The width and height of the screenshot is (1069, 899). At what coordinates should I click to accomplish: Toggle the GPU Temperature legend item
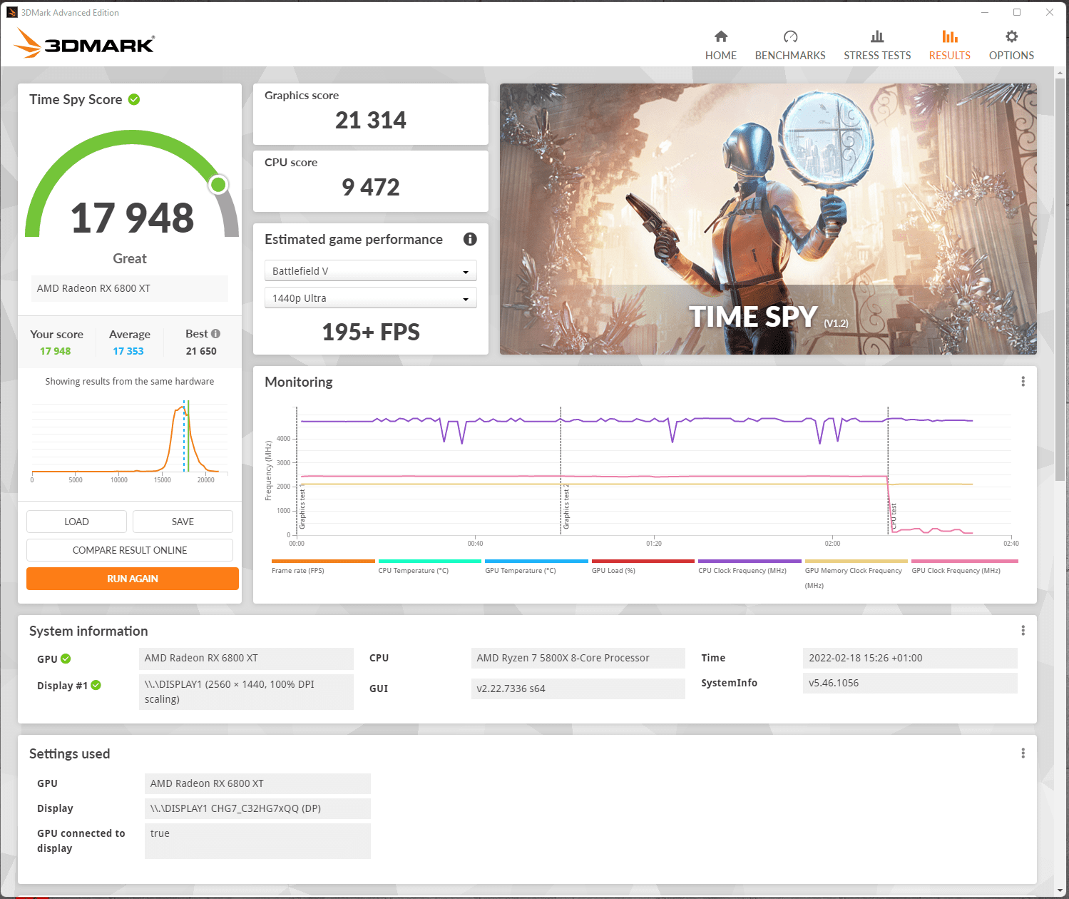click(x=536, y=567)
